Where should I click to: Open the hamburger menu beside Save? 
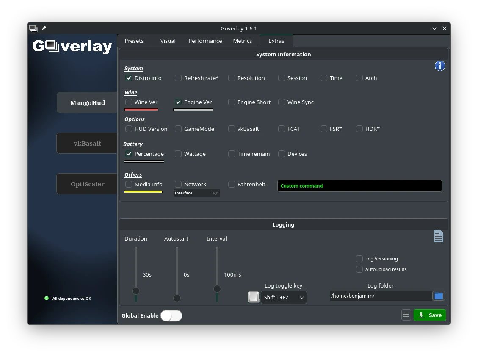406,315
